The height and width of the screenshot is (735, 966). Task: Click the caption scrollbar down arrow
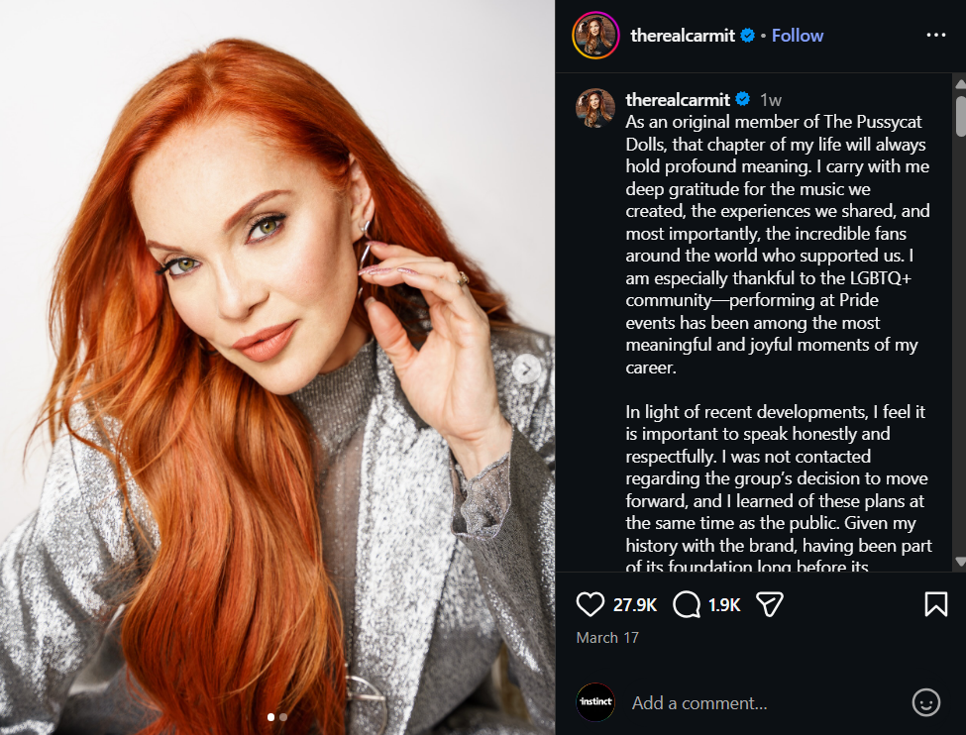(959, 563)
